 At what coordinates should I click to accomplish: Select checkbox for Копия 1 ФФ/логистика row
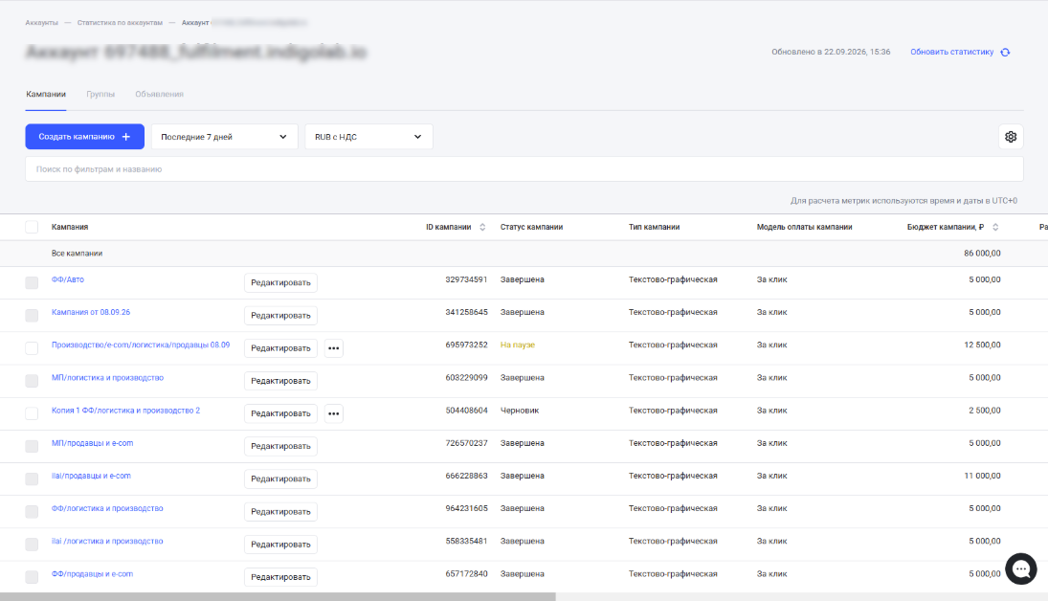32,413
